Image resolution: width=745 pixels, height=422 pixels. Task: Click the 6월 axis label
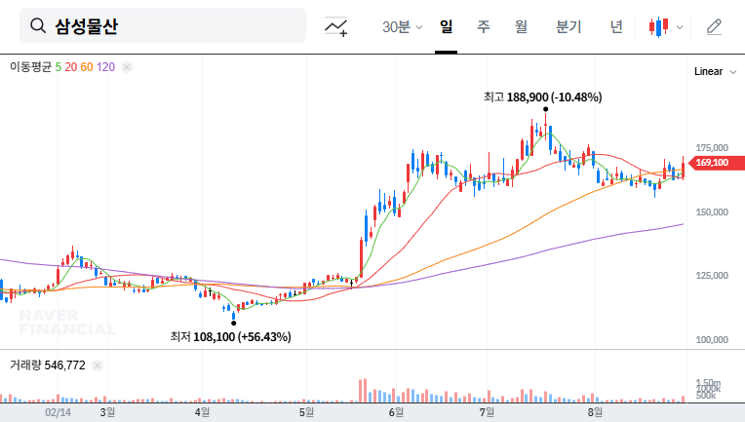pyautogui.click(x=396, y=412)
